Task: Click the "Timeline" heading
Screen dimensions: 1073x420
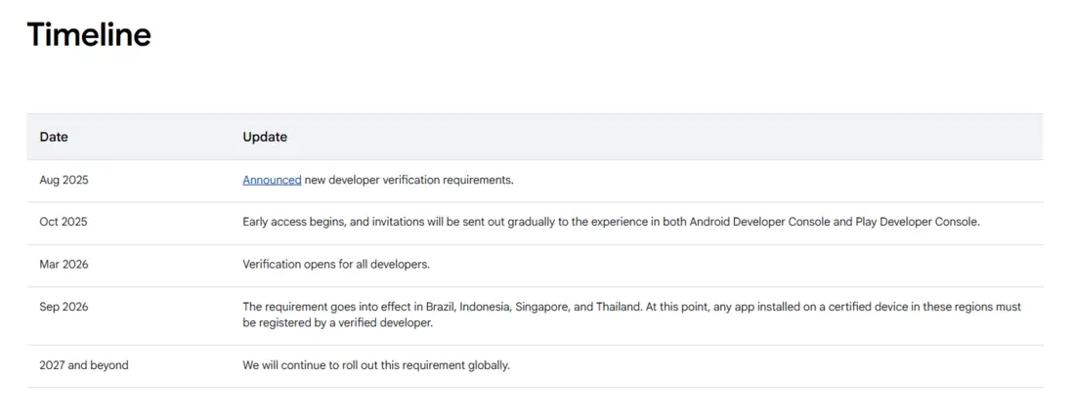Action: pos(89,34)
